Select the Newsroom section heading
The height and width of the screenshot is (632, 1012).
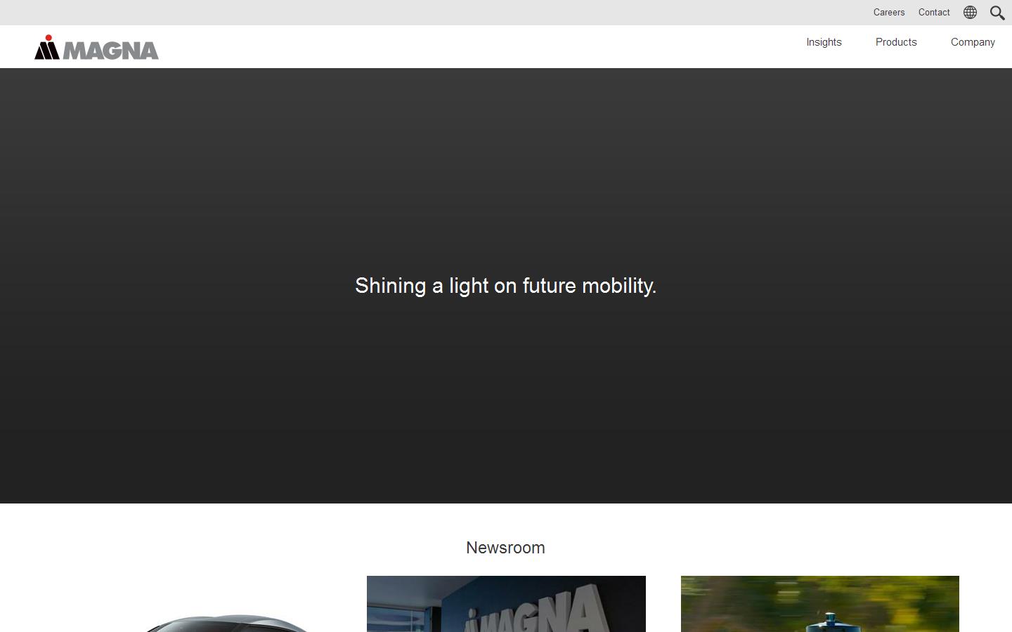[505, 548]
